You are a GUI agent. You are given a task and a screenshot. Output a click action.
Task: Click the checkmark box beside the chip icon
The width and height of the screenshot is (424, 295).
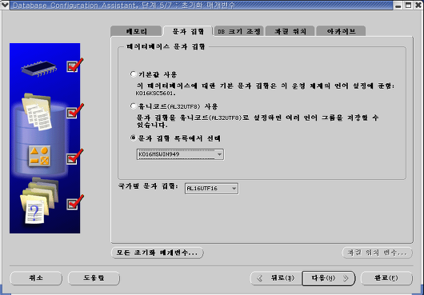coord(73,66)
